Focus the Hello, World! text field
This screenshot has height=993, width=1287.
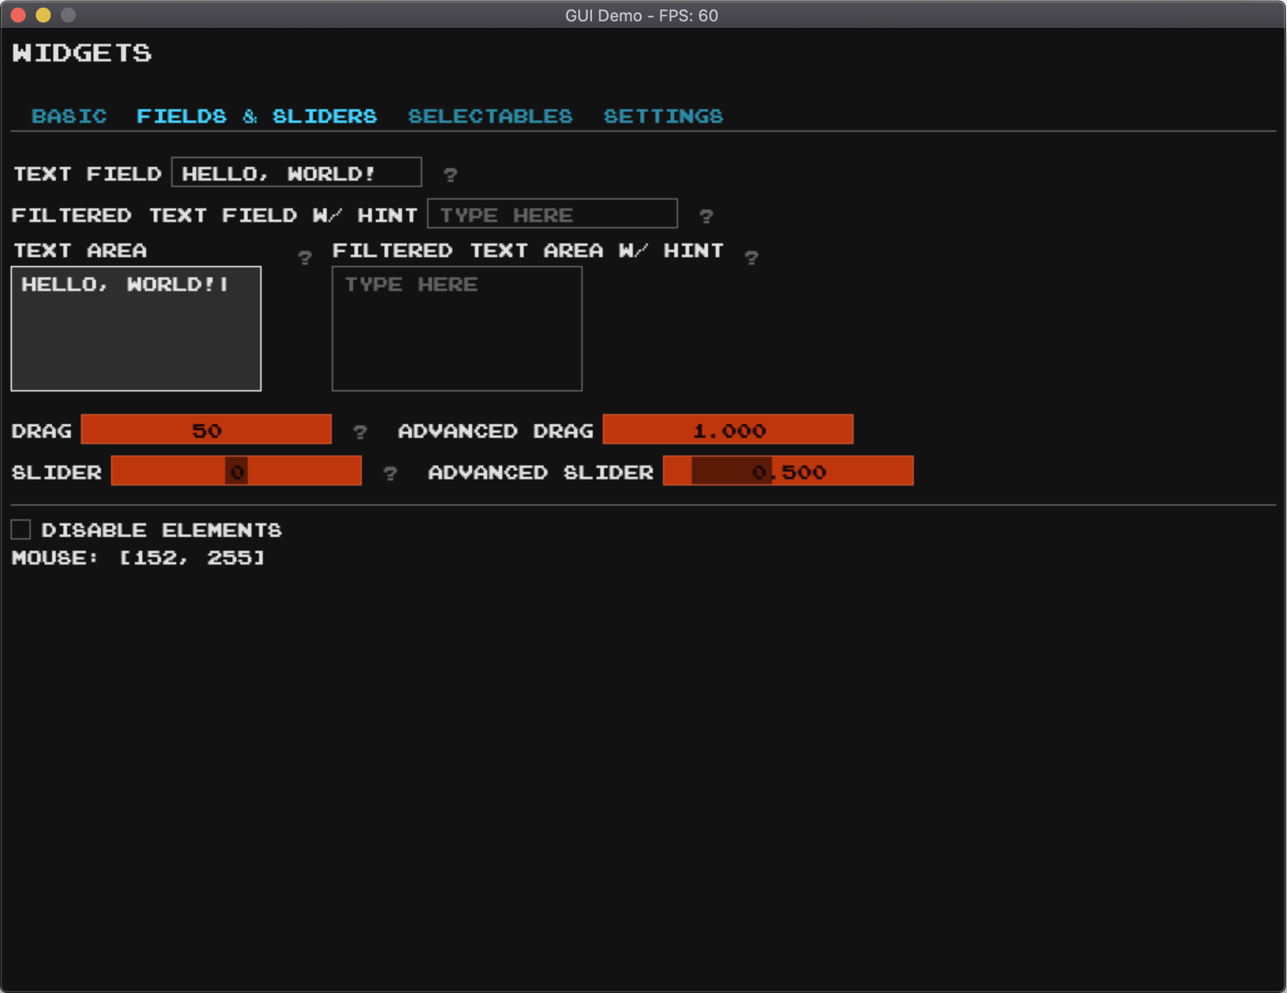[x=296, y=173]
